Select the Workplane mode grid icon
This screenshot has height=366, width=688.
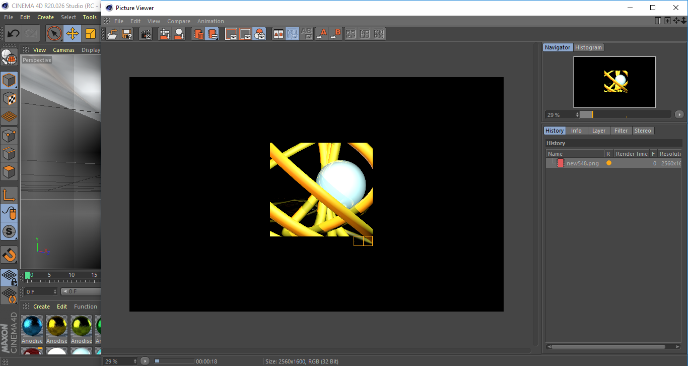coord(9,116)
